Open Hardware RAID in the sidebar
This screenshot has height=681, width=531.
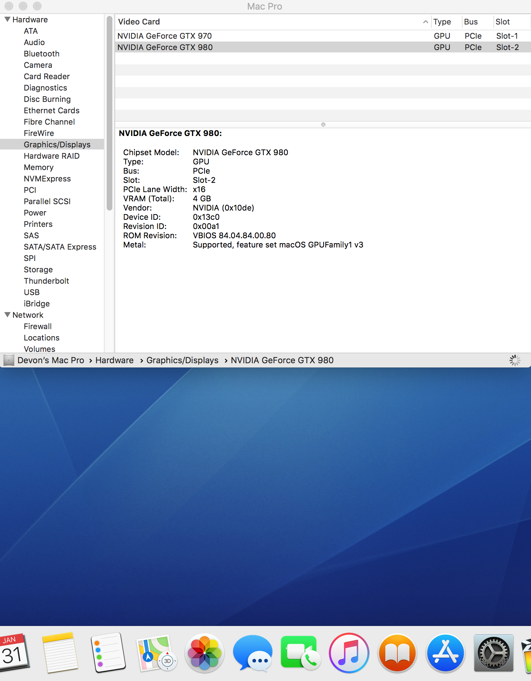click(x=51, y=156)
